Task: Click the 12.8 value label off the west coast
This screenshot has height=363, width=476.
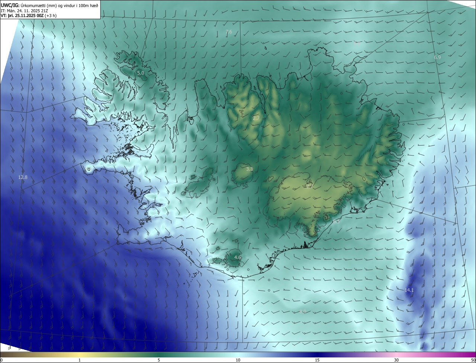Action: coord(23,177)
